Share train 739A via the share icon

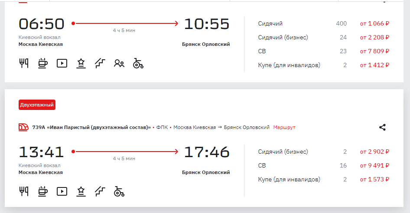(382, 127)
